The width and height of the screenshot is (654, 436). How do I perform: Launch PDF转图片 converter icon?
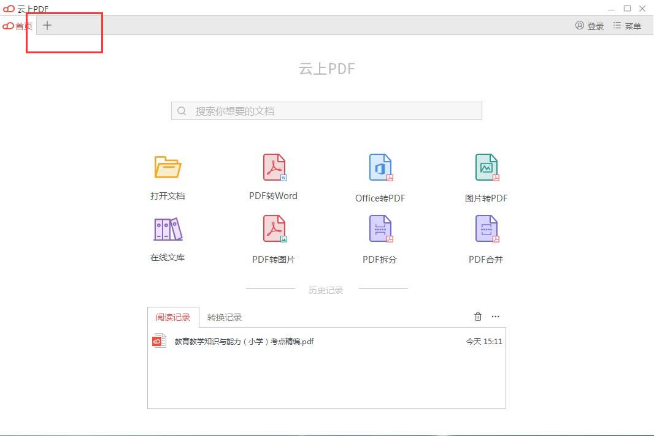tap(274, 228)
